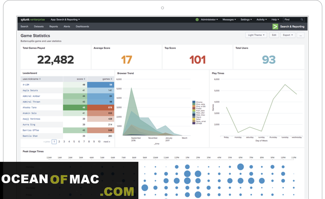
Task: Click the Chrome legend color swatch
Action: coord(194,102)
